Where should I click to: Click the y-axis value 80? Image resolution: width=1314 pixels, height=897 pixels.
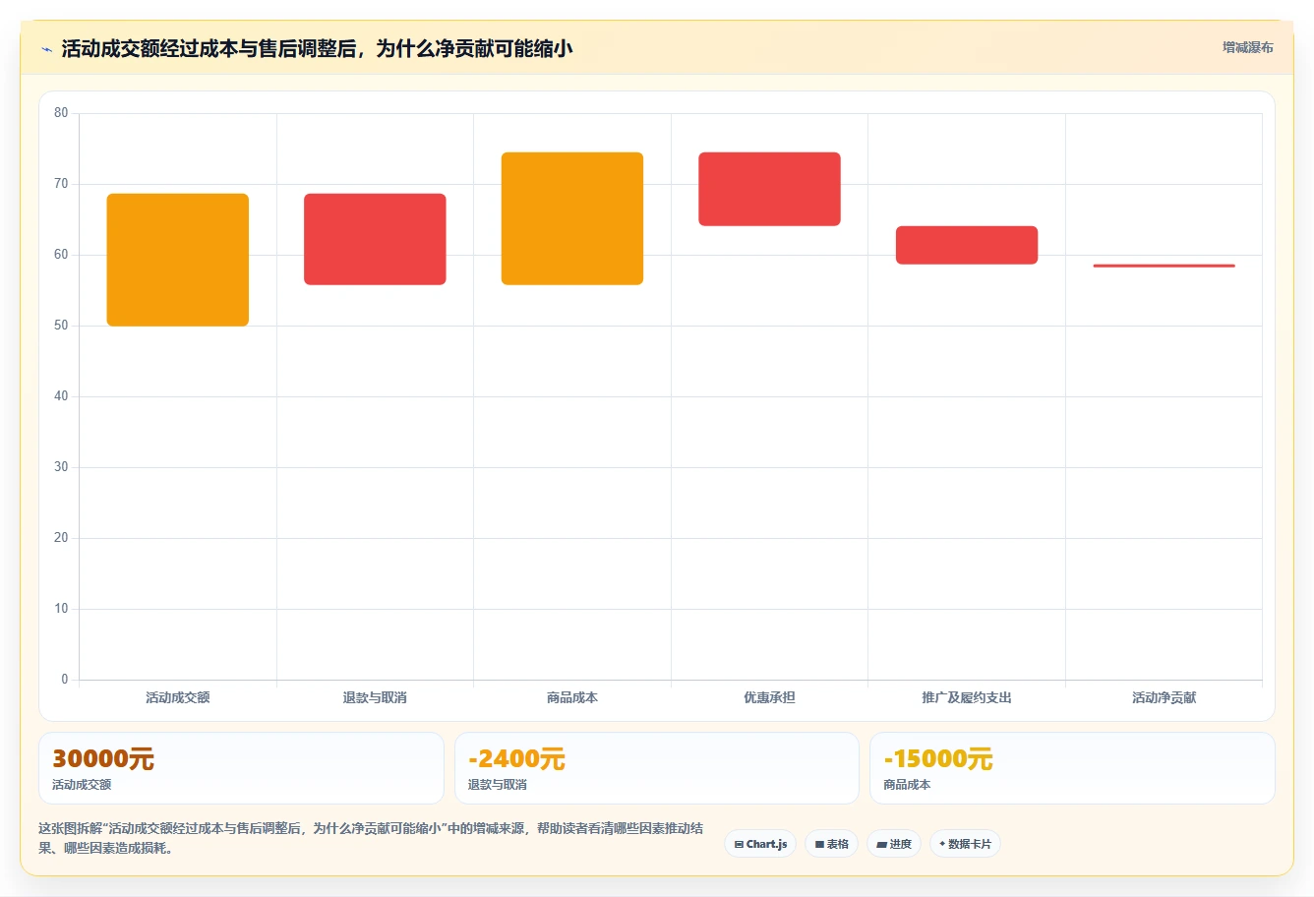61,113
